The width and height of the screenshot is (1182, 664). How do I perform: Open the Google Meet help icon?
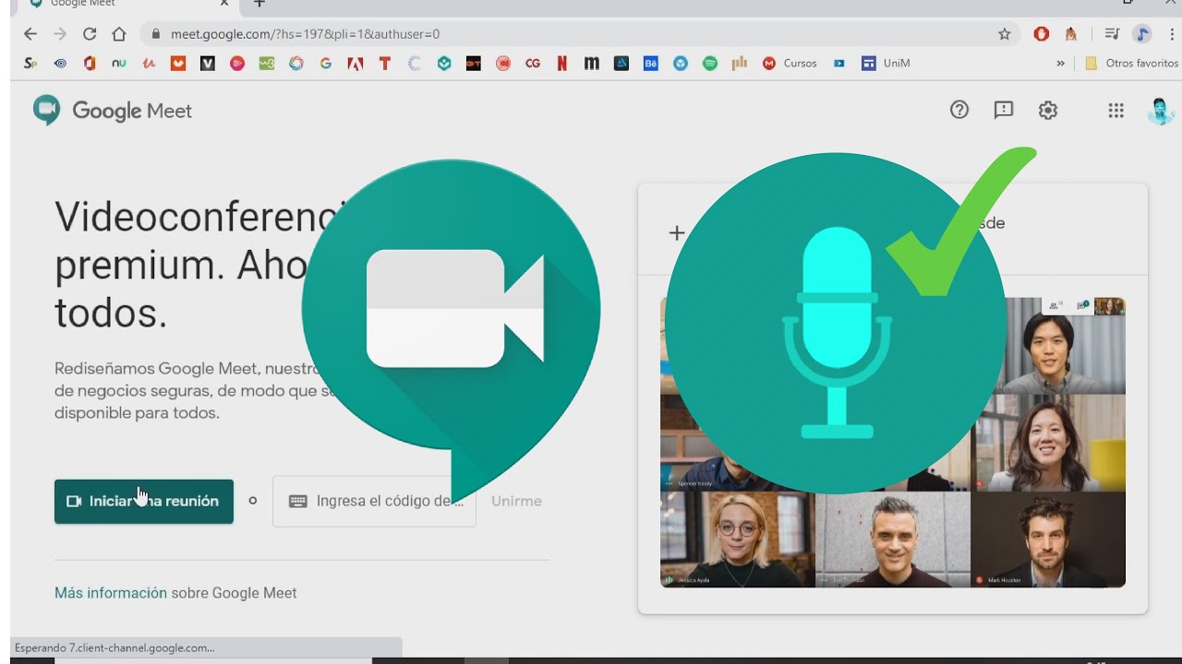(959, 111)
